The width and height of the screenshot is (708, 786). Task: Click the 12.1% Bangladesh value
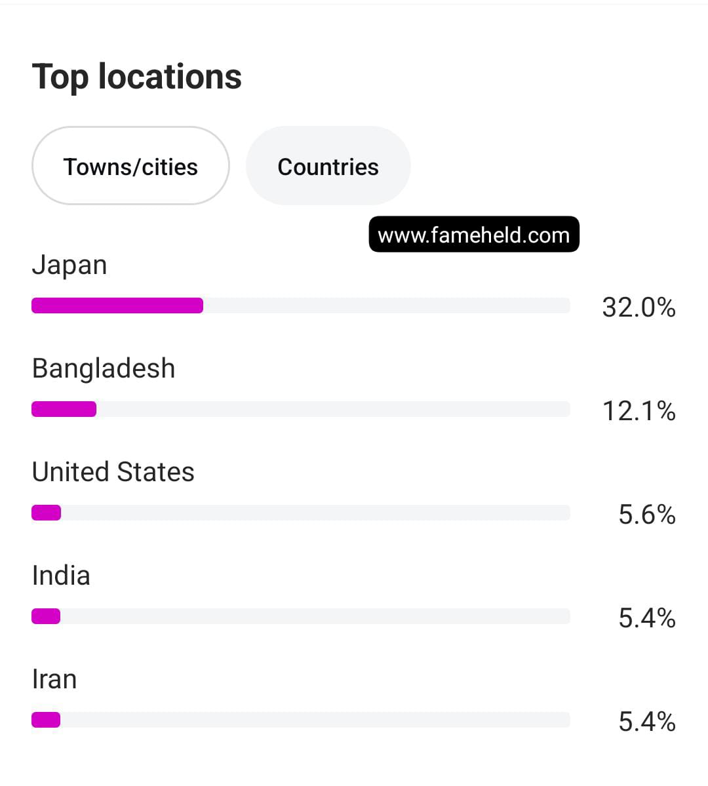639,411
